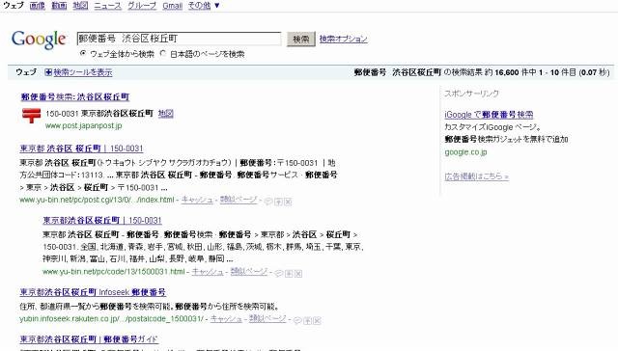This screenshot has height=351, width=618.
Task: Open the 検索オプション link
Action: point(344,39)
